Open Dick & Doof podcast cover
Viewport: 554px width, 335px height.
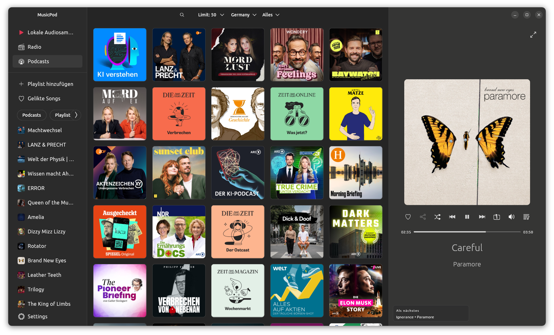(297, 232)
